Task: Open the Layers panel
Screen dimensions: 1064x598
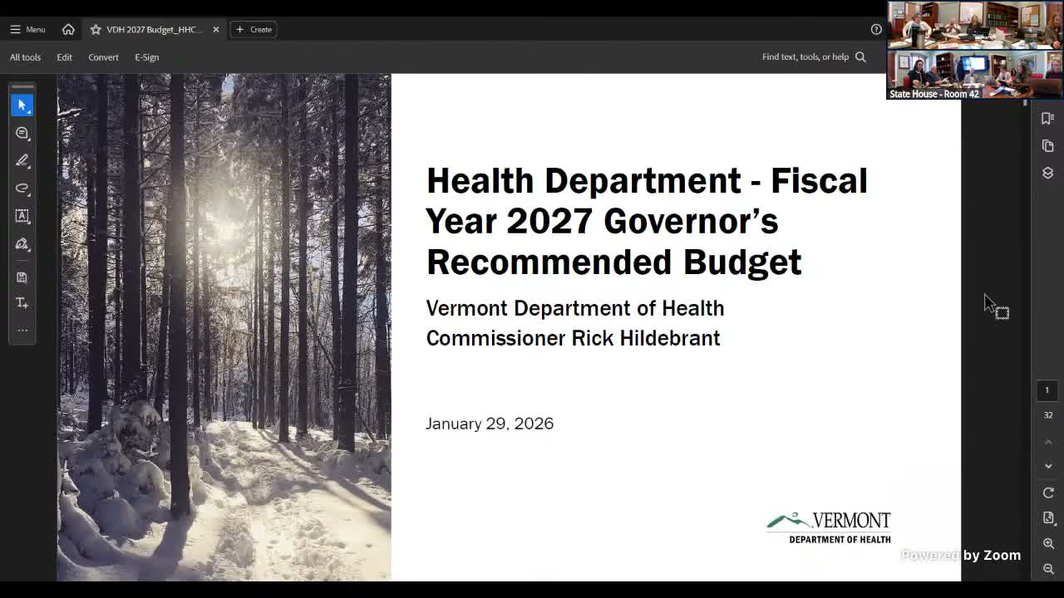Action: 1047,173
